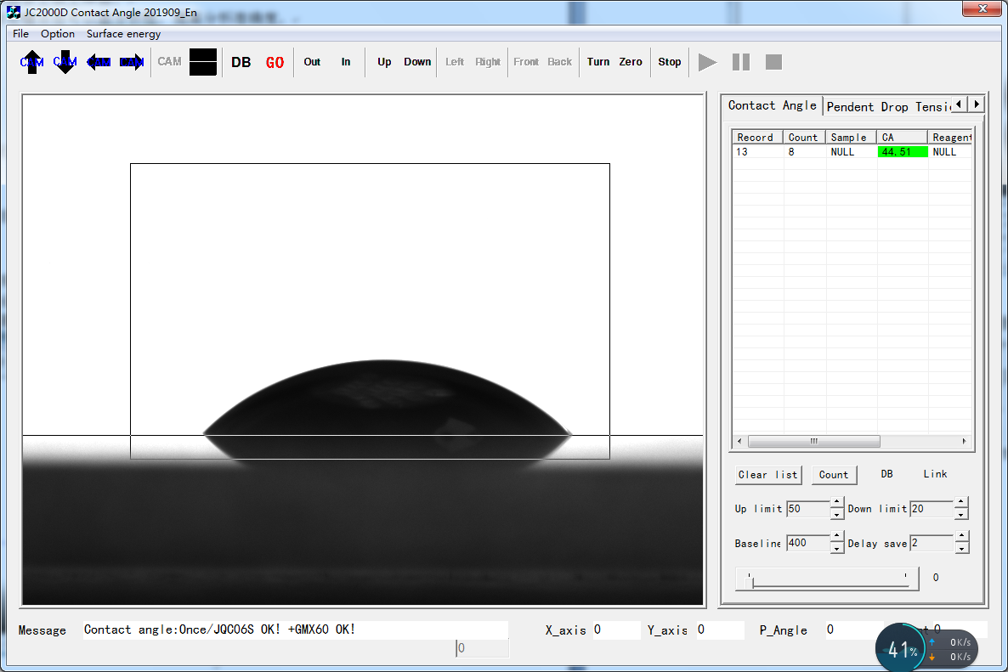Decrease the Down limit spinner value
The height and width of the screenshot is (672, 1008).
pyautogui.click(x=961, y=515)
